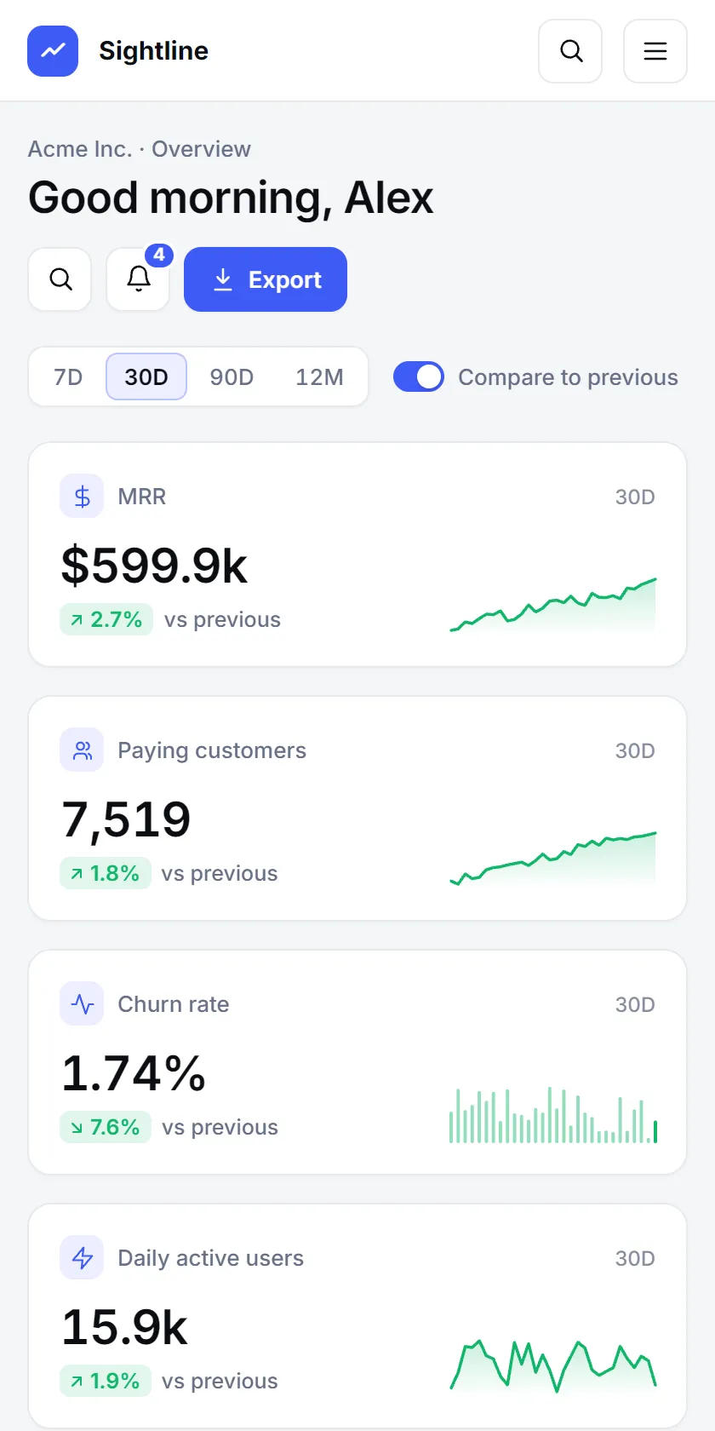
Task: Click the $599.9k MRR value
Action: (x=154, y=566)
